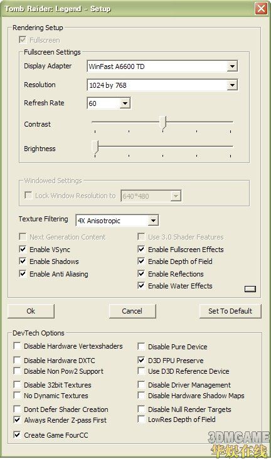Toggle Enable Shadows checkbox
Screen dimensions: 271x459
(23, 261)
